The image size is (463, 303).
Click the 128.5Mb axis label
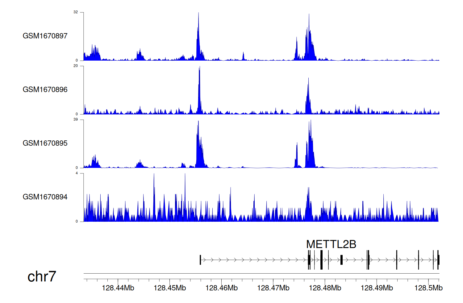pos(428,288)
